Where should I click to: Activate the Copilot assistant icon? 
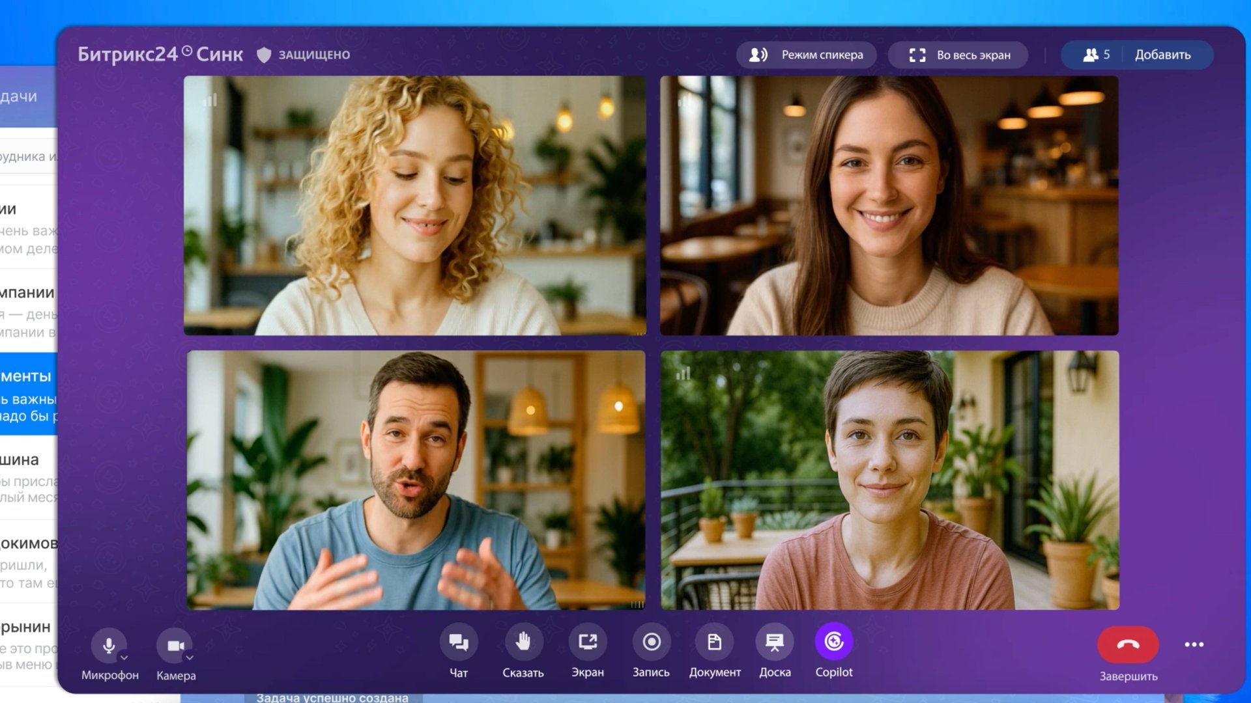click(834, 642)
